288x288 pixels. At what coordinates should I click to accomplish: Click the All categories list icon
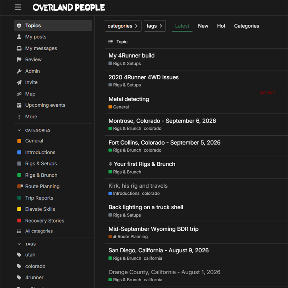coord(19,231)
